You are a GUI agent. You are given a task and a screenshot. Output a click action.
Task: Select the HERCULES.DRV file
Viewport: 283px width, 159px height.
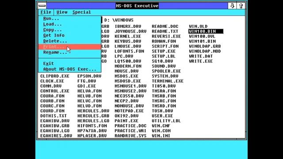click(93, 111)
